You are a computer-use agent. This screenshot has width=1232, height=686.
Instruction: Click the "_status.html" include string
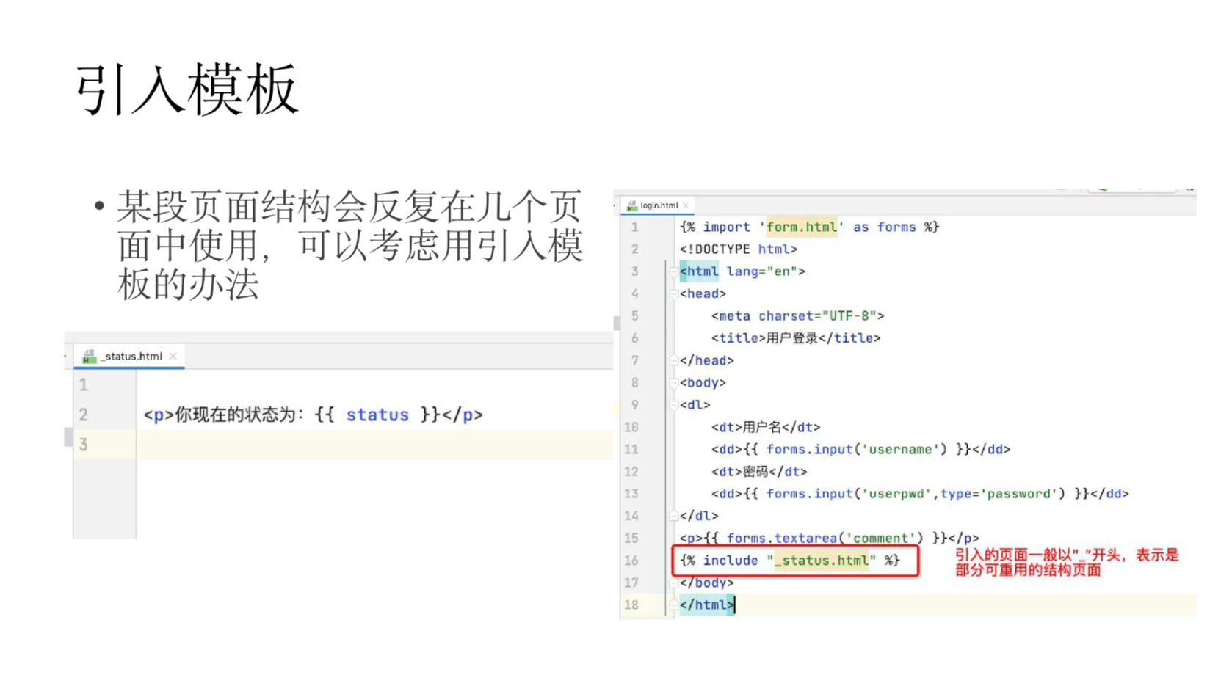822,561
